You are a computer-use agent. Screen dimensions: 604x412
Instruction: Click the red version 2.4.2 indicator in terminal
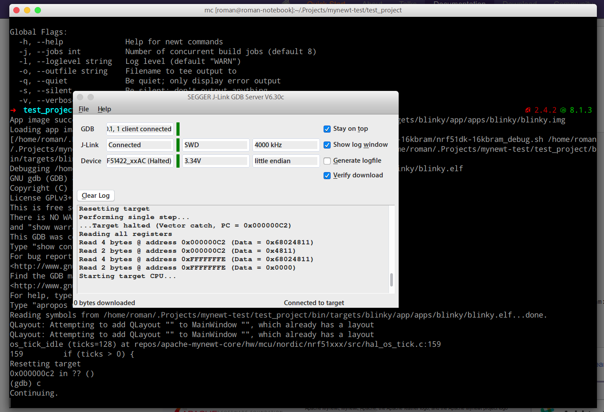[x=540, y=110]
